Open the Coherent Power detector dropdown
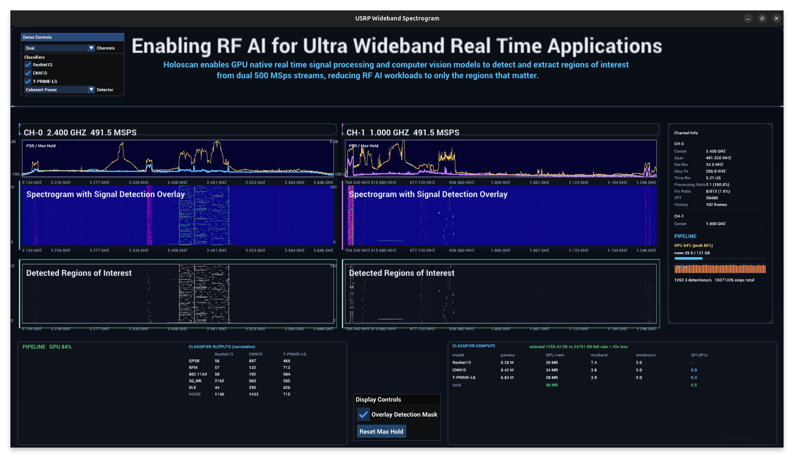This screenshot has width=794, height=458. [x=60, y=90]
